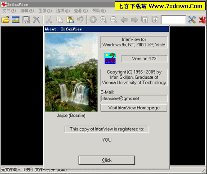Paste from clipboard toolbar icon
The height and width of the screenshot is (174, 207).
[x=70, y=20]
